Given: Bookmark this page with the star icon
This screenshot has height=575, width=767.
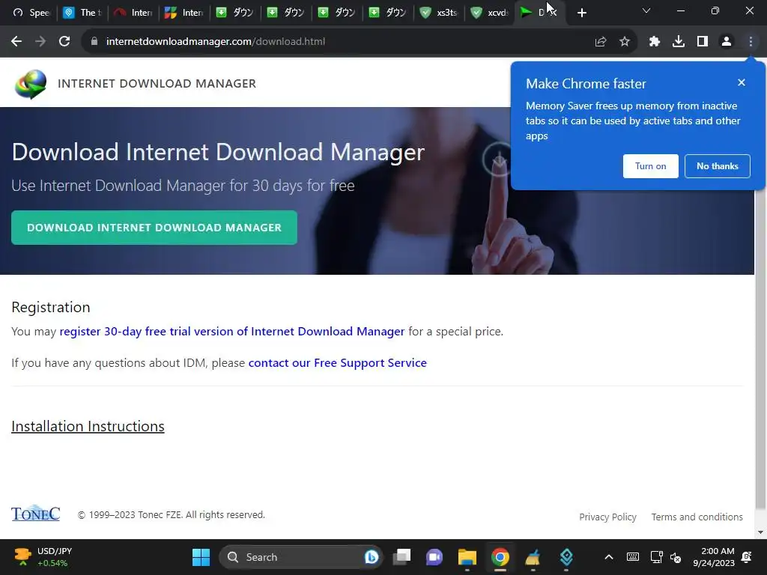Looking at the screenshot, I should pyautogui.click(x=625, y=42).
